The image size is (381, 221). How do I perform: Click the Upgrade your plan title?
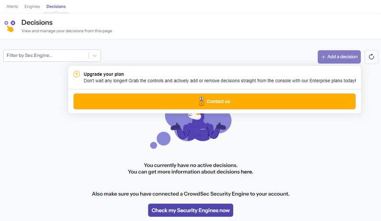tap(103, 74)
